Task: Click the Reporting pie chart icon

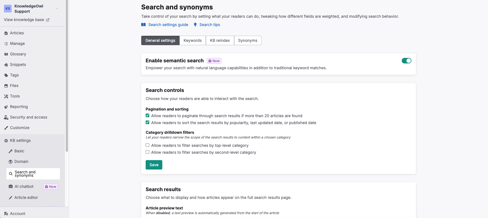Action: 6,107
